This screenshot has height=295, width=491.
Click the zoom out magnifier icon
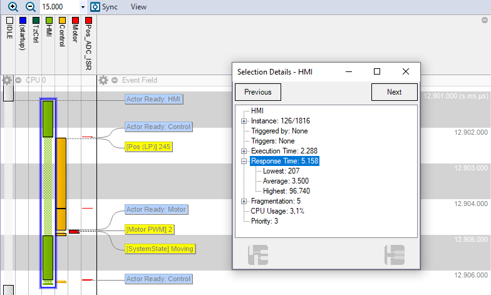tap(30, 6)
